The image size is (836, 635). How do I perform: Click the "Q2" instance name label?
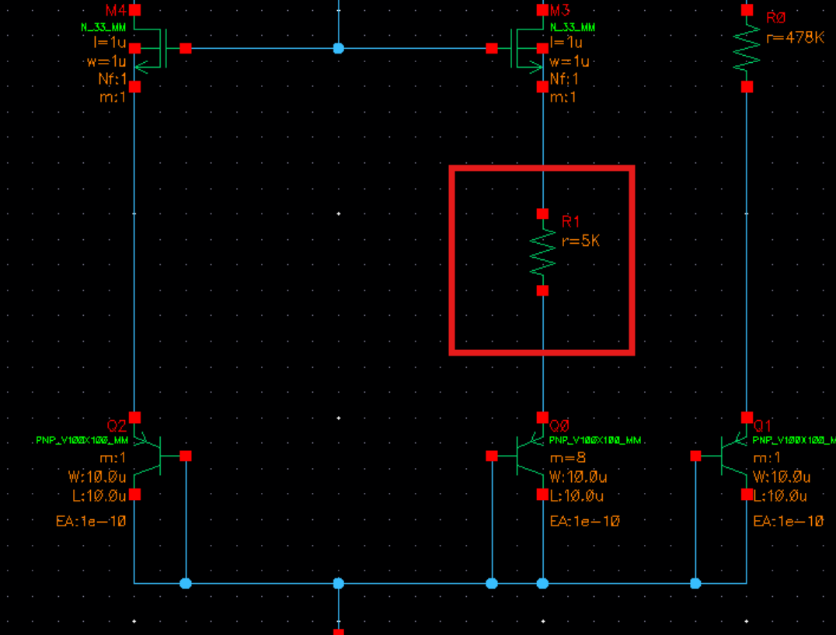click(117, 425)
